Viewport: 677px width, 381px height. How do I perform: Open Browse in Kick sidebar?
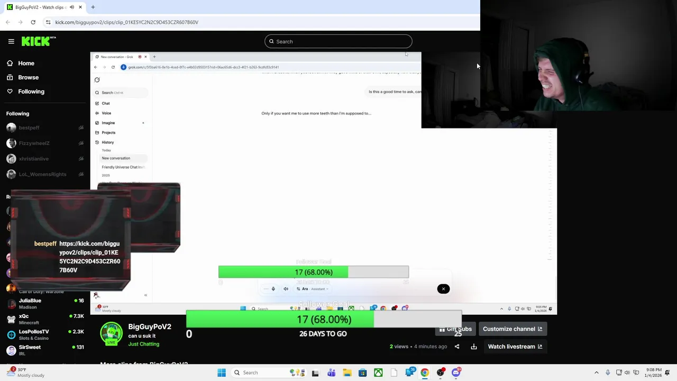[28, 77]
